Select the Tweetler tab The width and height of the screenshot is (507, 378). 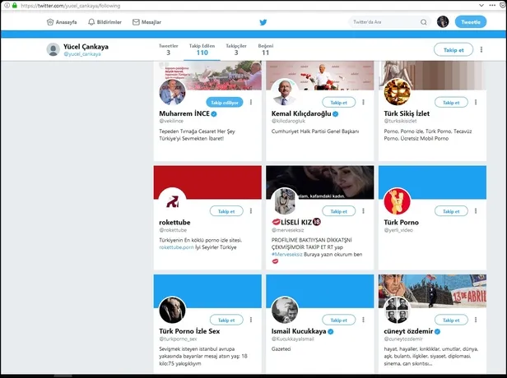point(168,49)
